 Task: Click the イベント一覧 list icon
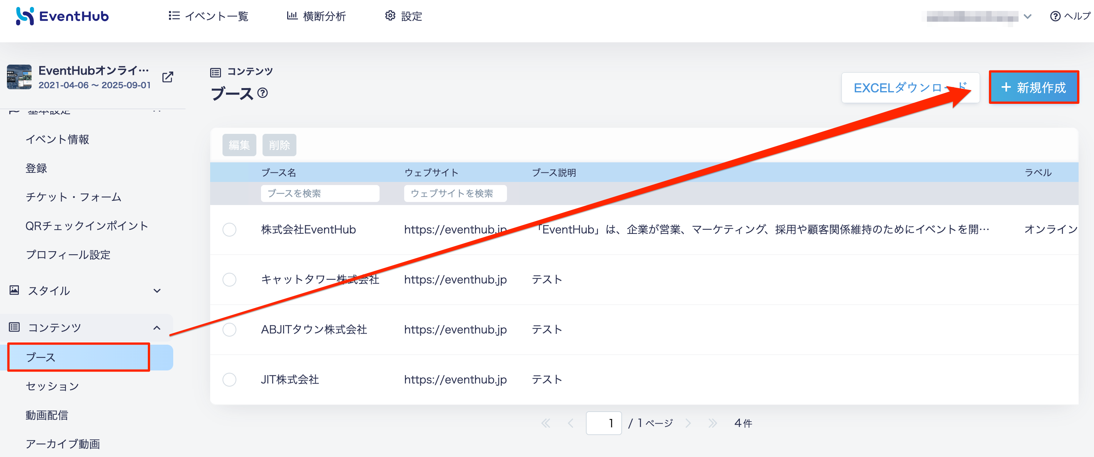pos(174,16)
